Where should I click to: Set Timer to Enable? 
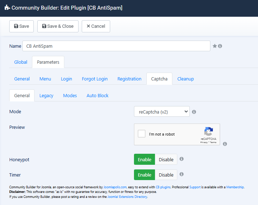(x=145, y=175)
